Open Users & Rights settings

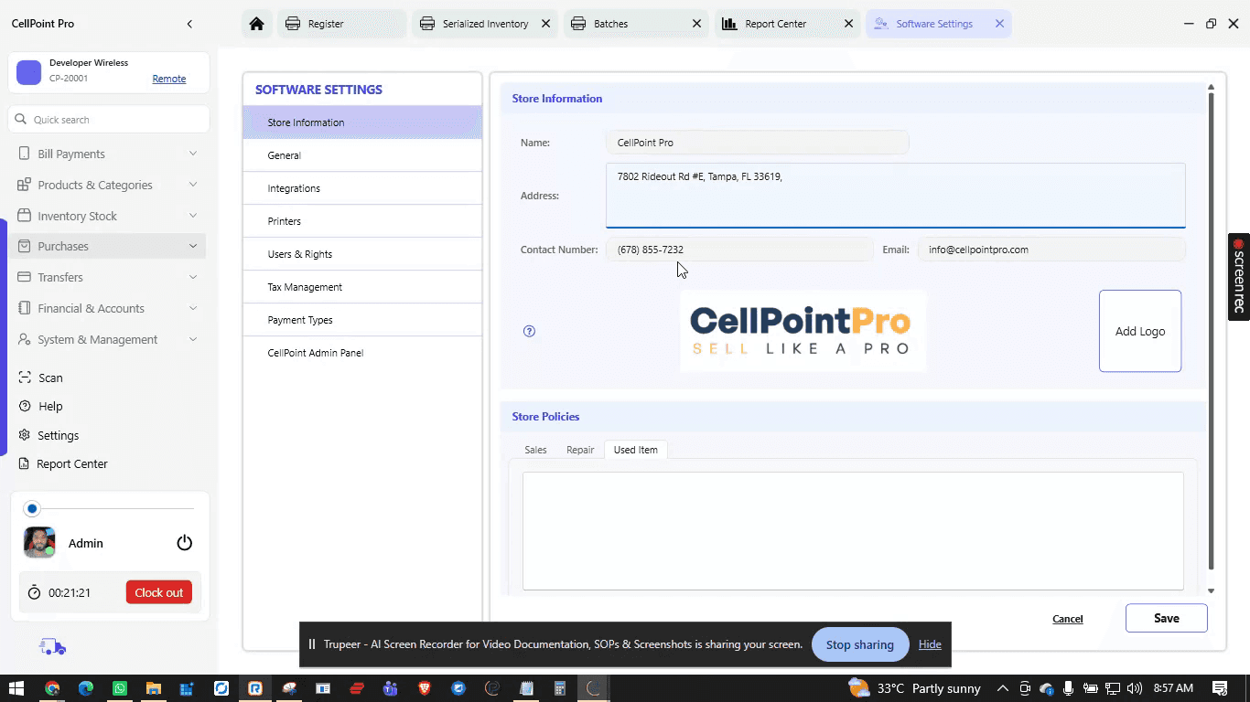pos(362,254)
